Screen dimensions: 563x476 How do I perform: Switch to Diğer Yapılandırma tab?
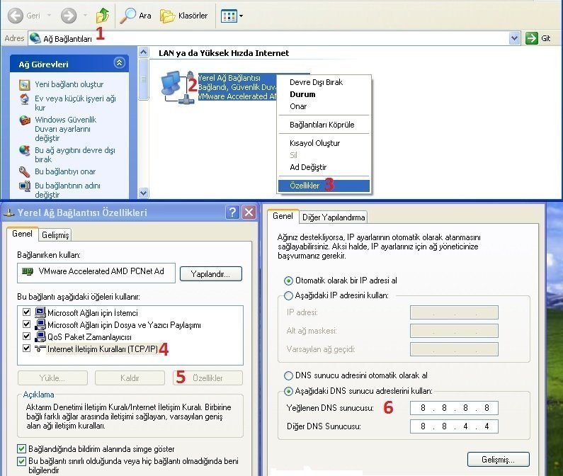[x=334, y=217]
